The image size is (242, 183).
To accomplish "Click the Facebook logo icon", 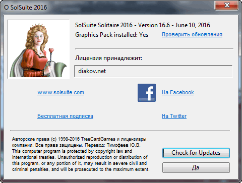I will coord(147,93).
